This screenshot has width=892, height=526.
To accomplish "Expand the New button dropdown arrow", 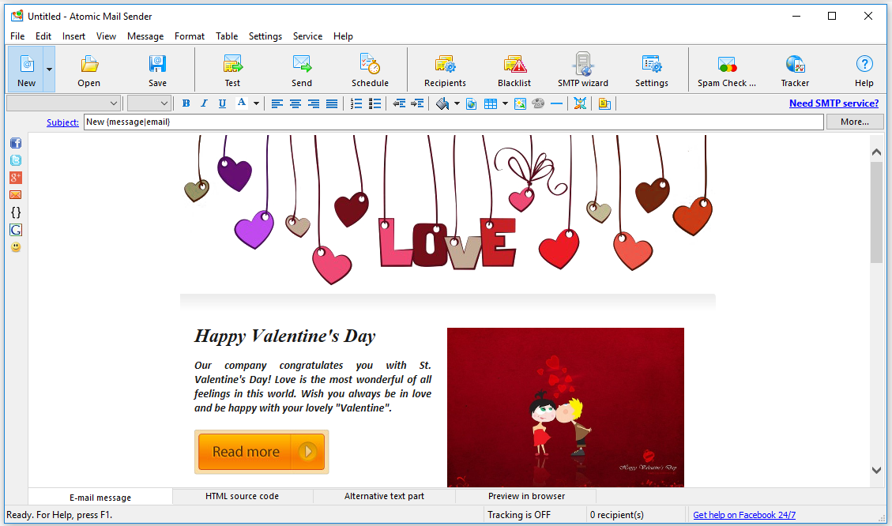I will (49, 70).
